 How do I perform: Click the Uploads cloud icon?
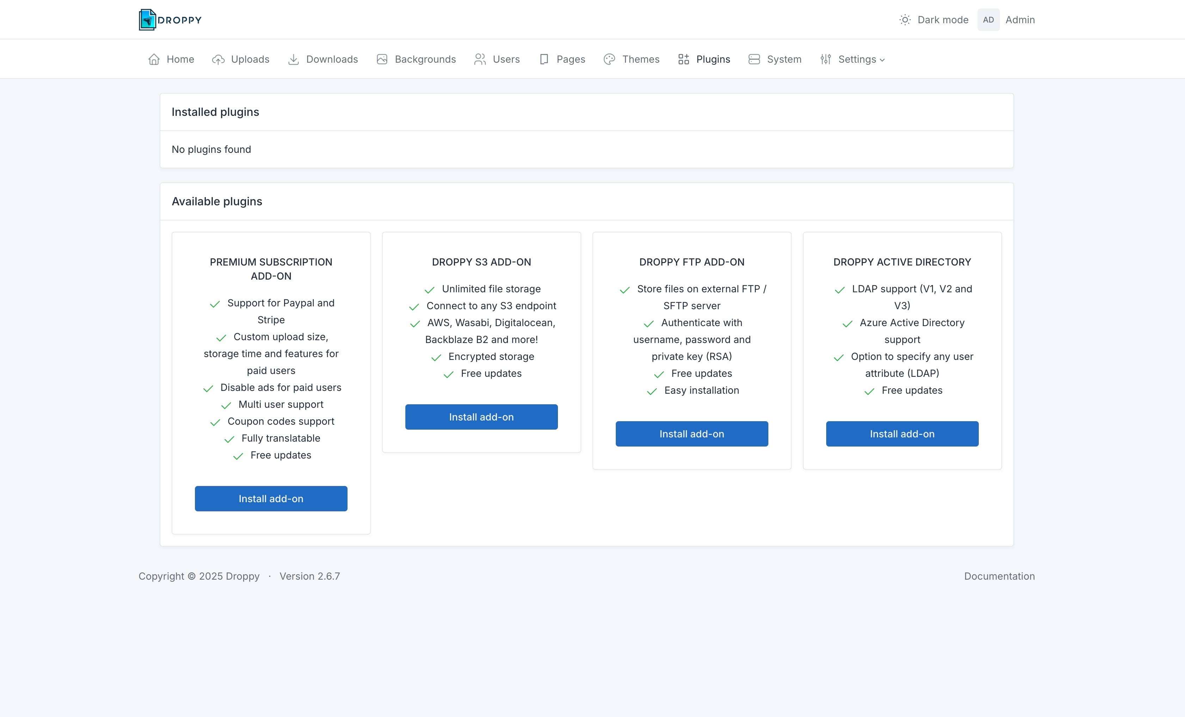tap(218, 59)
